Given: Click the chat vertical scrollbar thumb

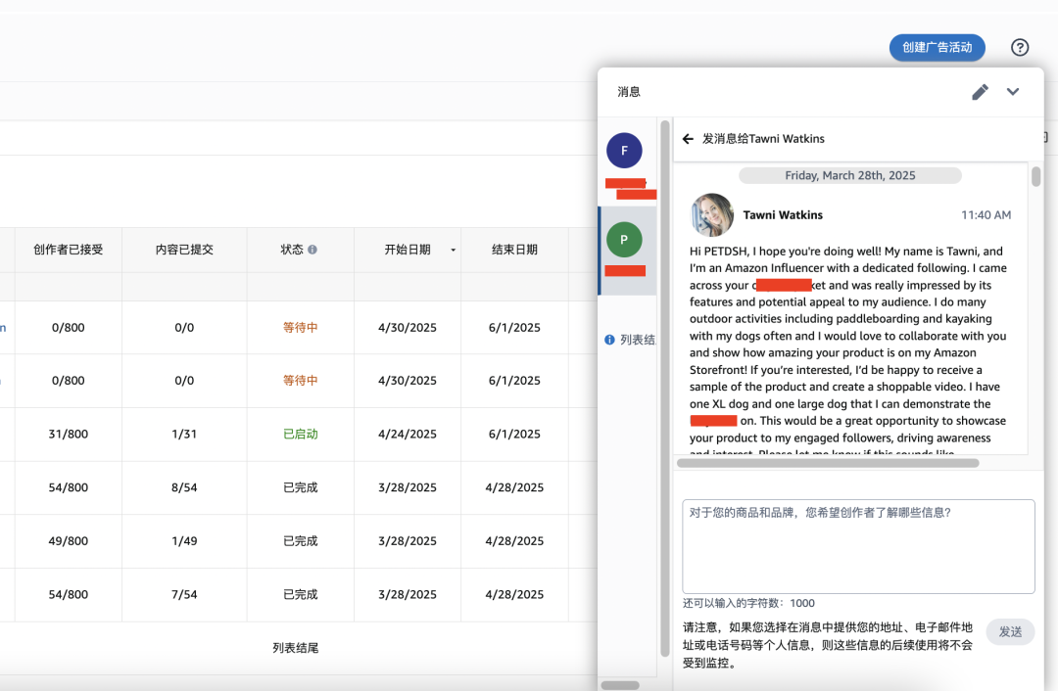Looking at the screenshot, I should 1035,176.
